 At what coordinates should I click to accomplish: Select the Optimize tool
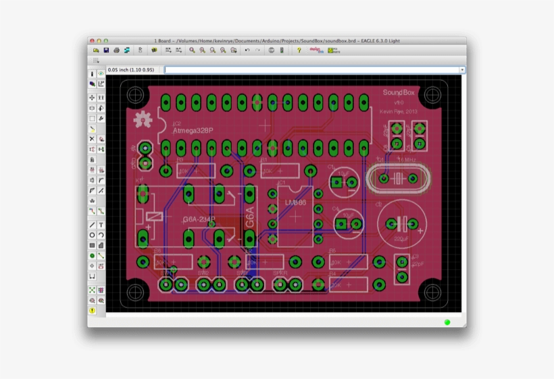click(x=101, y=190)
